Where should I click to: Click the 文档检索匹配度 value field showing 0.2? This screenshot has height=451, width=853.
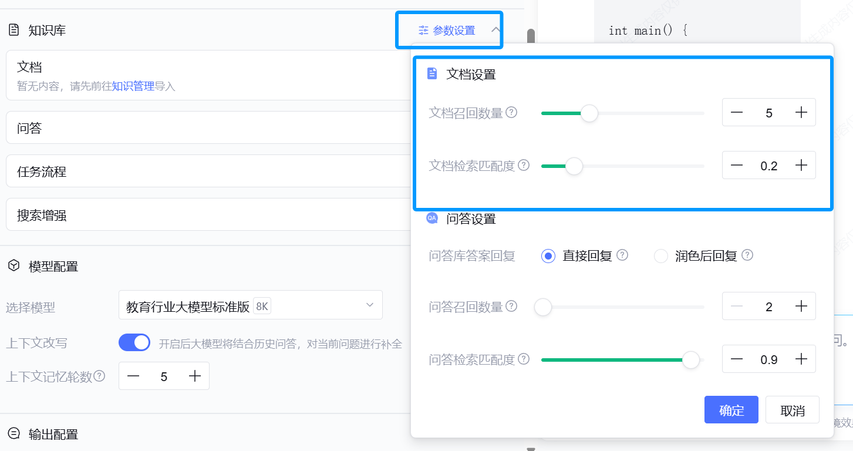(x=769, y=165)
